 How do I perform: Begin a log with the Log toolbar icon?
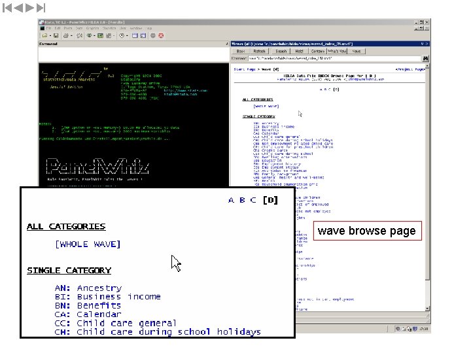pos(80,36)
